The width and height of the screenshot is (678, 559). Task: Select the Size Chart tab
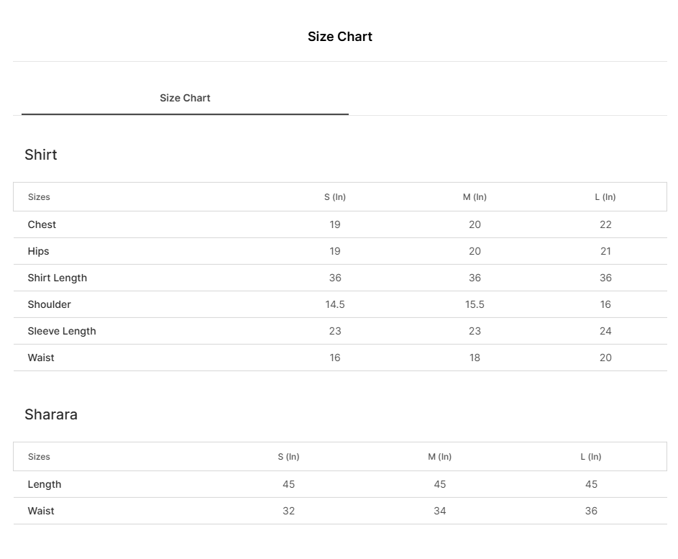[x=185, y=98]
